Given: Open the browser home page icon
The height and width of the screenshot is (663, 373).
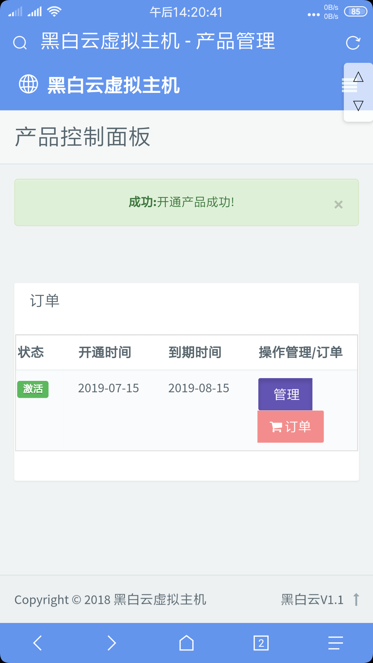Looking at the screenshot, I should [186, 643].
